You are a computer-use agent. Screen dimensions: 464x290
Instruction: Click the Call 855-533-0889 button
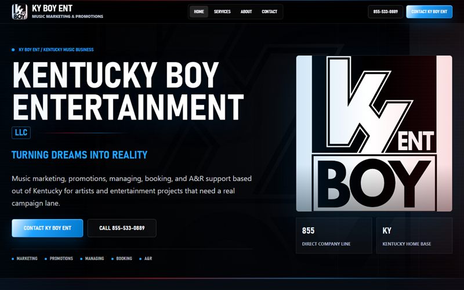click(x=122, y=228)
